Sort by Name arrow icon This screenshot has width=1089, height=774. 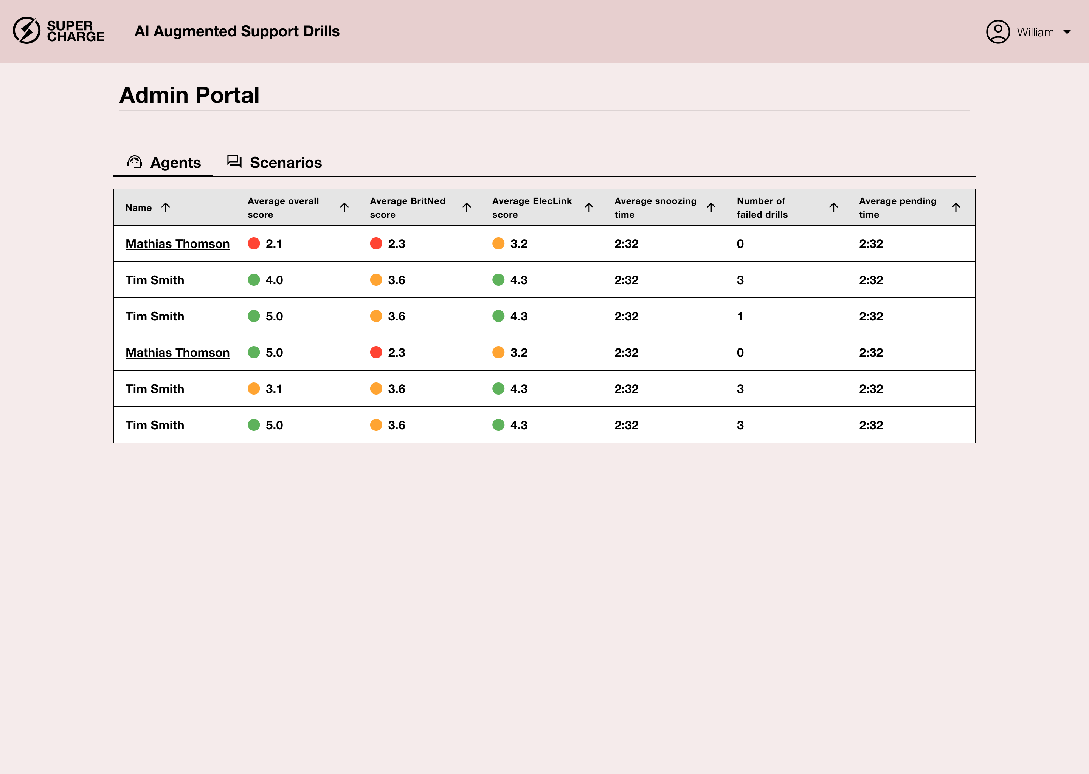click(166, 207)
